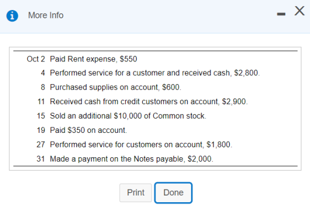The height and width of the screenshot is (206, 310).
Task: Minimize the More Info dialog
Action: click(281, 14)
